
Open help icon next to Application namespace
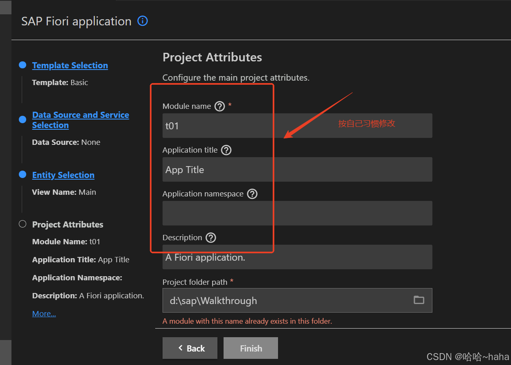[x=252, y=194]
